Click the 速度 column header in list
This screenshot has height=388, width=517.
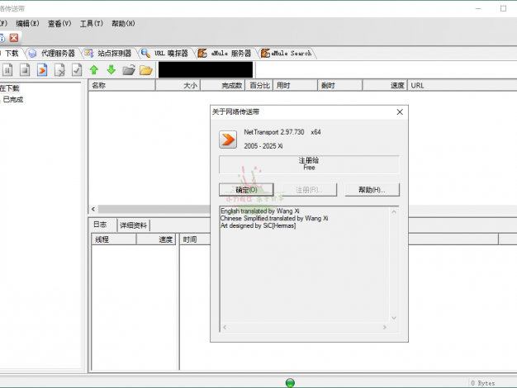click(395, 85)
